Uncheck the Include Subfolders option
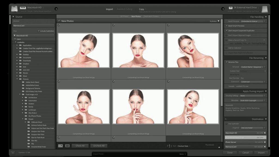The width and height of the screenshot is (279, 157). (x=38, y=31)
